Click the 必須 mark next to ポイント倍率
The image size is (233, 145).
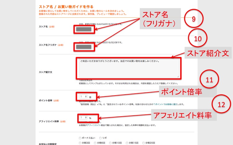[56, 100]
